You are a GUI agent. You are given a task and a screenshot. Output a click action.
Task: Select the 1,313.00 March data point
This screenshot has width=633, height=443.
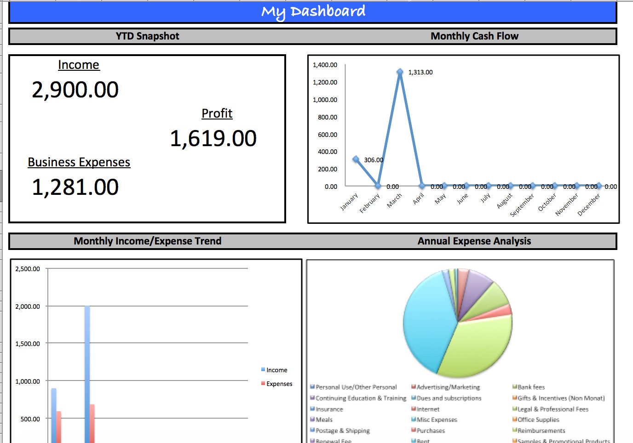pyautogui.click(x=399, y=72)
